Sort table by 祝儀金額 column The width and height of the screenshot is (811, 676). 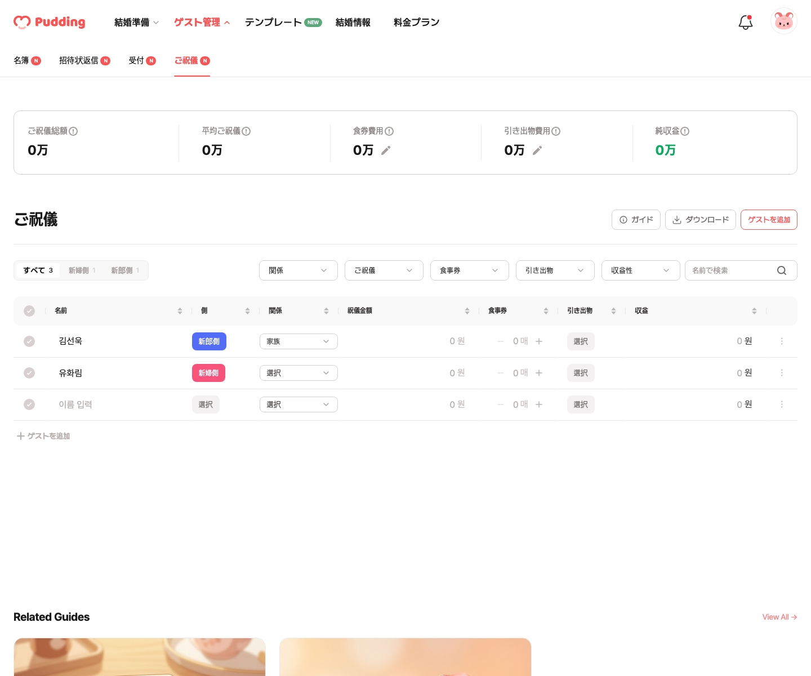pyautogui.click(x=467, y=311)
